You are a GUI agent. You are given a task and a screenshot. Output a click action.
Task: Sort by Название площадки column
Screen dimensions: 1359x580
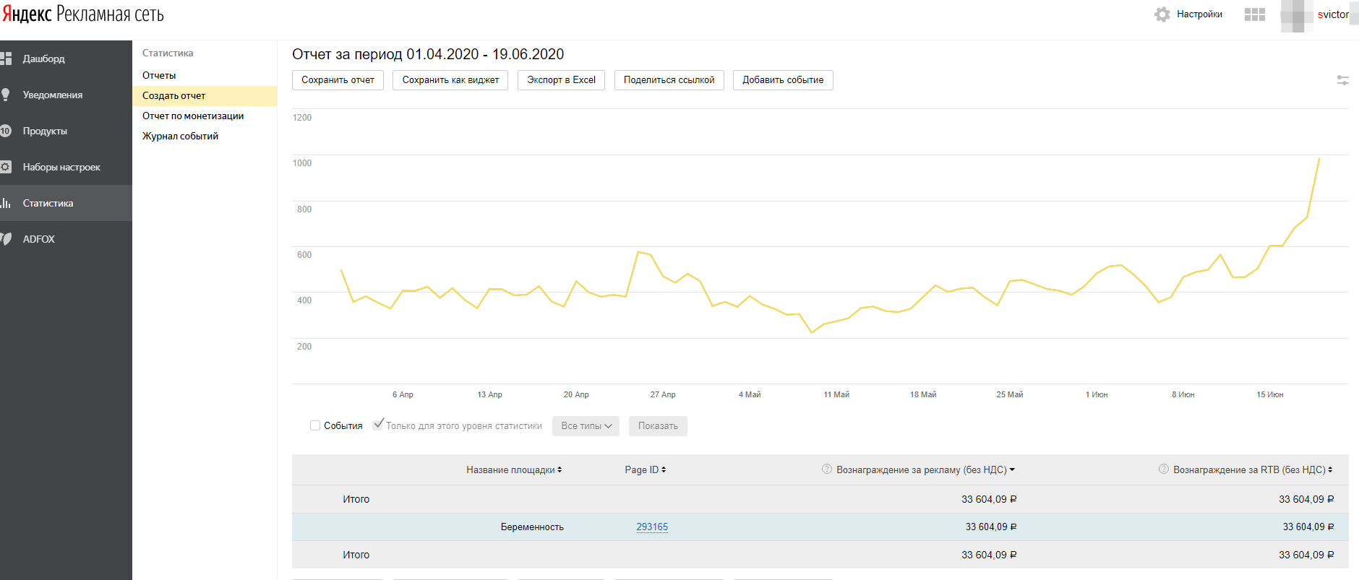pyautogui.click(x=513, y=469)
